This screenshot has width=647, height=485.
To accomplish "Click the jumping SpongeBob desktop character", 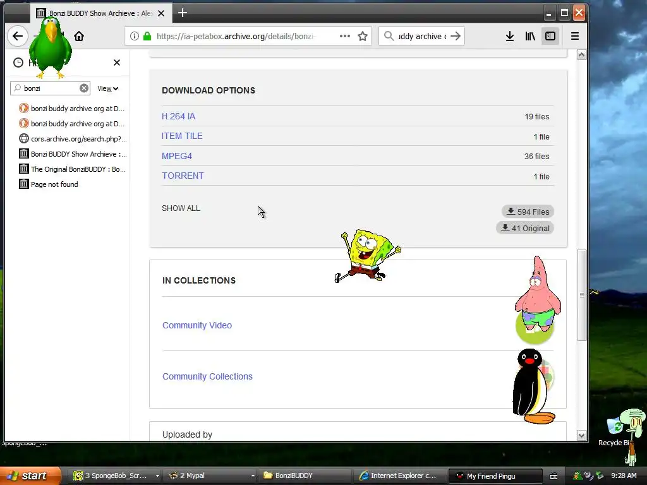I will point(366,256).
